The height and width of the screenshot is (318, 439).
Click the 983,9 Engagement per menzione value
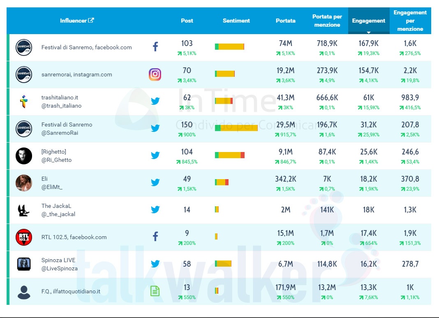pos(410,98)
